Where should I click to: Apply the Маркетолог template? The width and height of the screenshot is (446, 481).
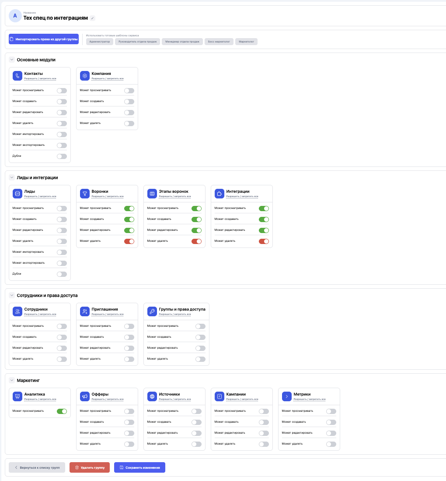coord(246,42)
